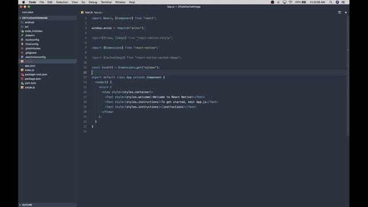
Task: Expand the OUTLINE section
Action: tap(27, 205)
